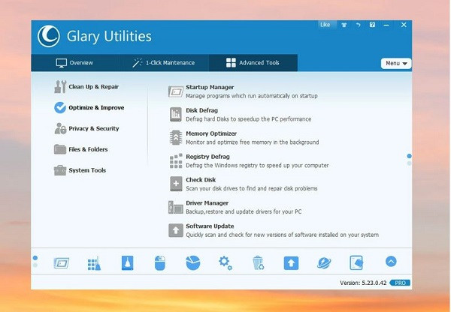Minimize the Glary Utilities window
Viewport: 451px width, 312px height.
click(x=386, y=25)
